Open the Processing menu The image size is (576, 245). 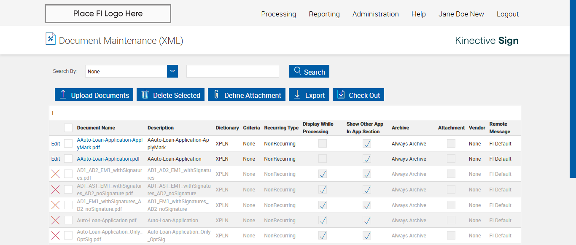(278, 14)
